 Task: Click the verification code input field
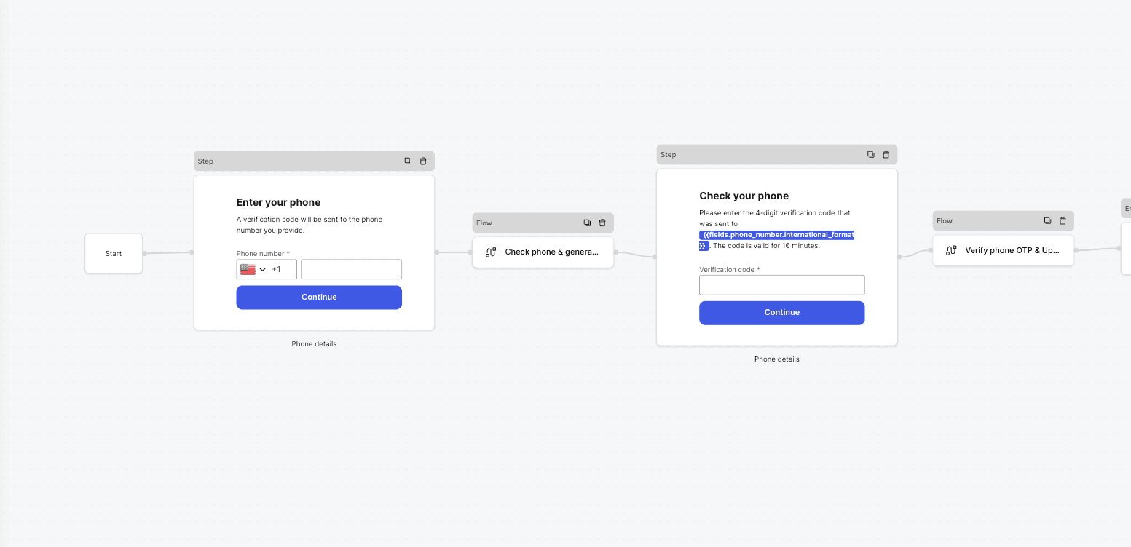781,284
